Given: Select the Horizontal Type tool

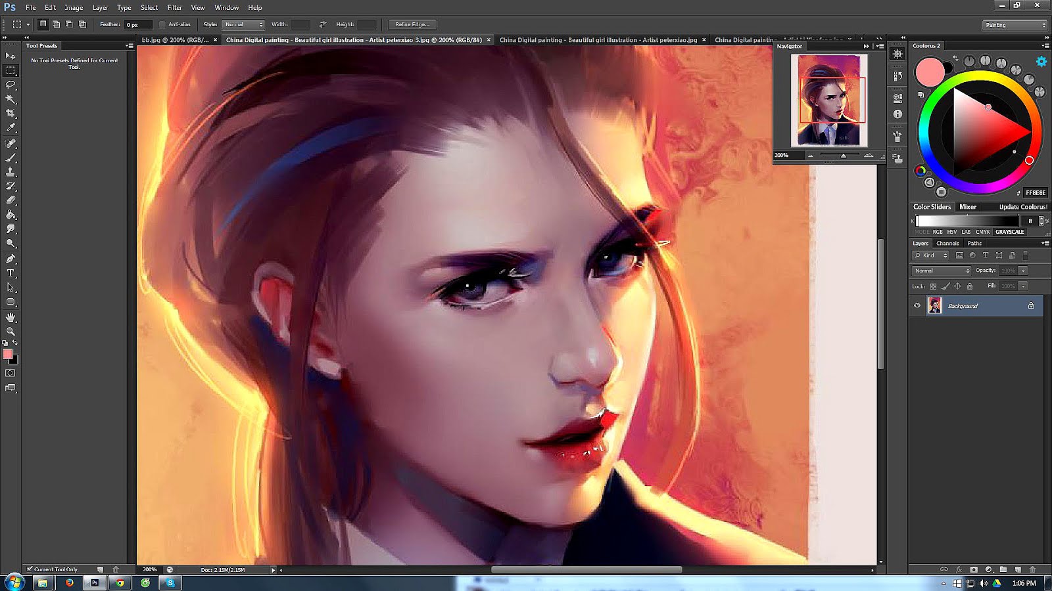Looking at the screenshot, I should tap(11, 273).
